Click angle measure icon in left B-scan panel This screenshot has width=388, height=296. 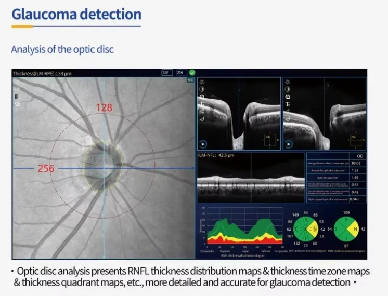point(202,119)
